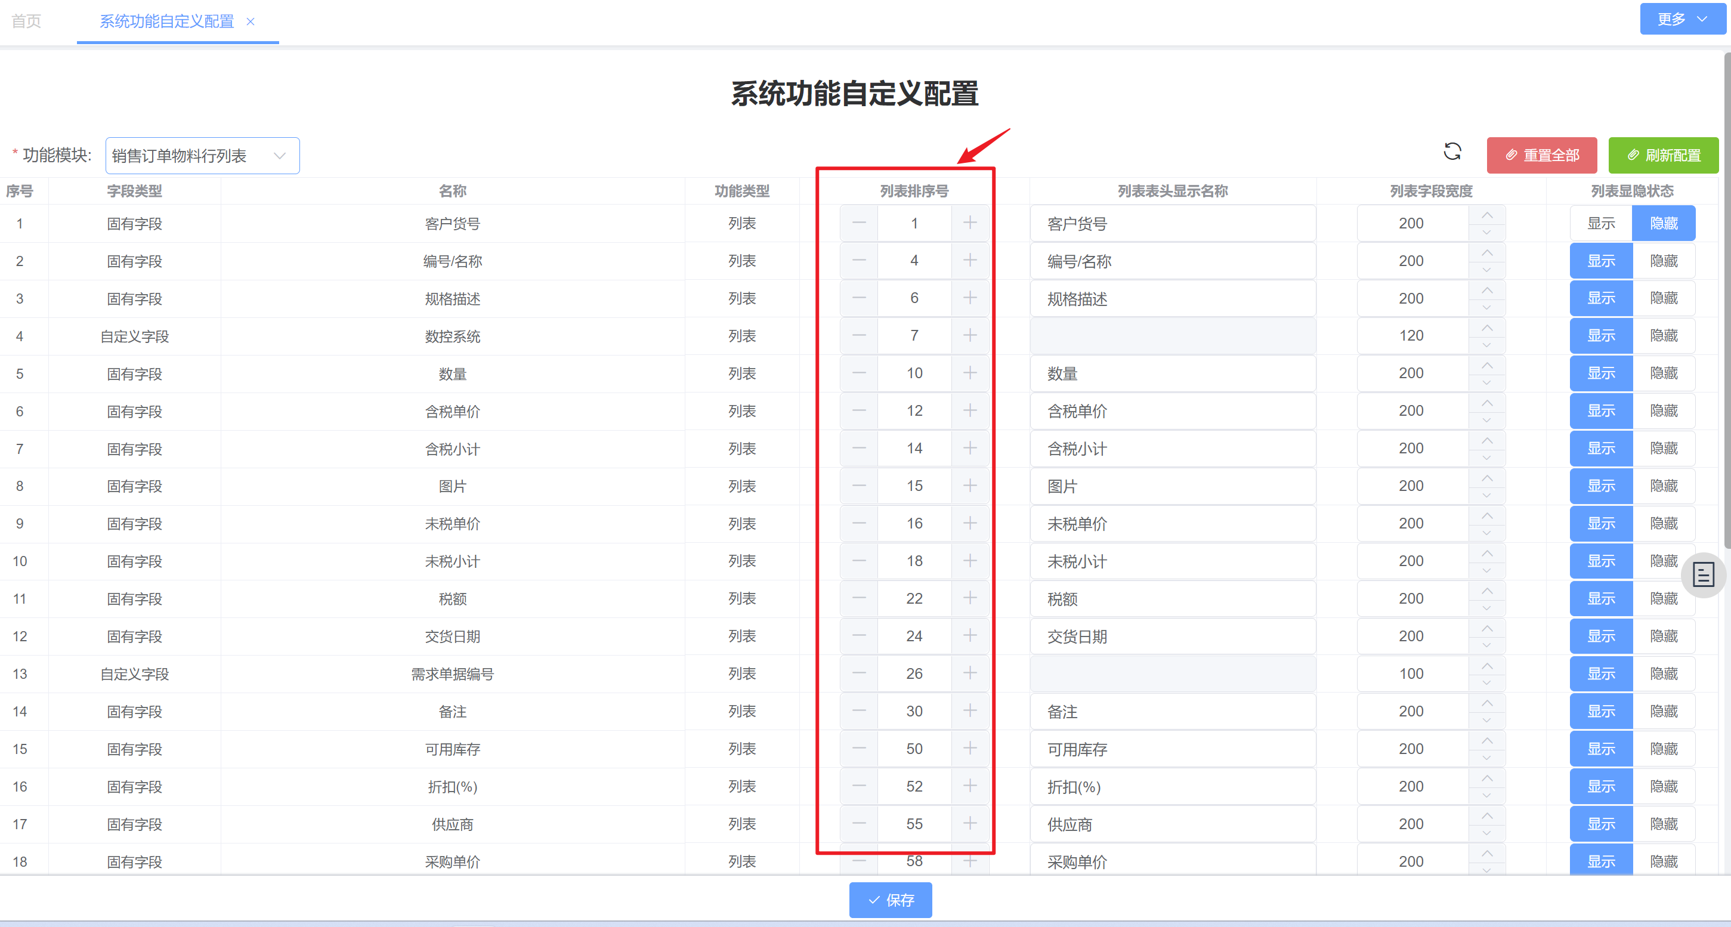Edit header display name 客户货号
Image resolution: width=1731 pixels, height=927 pixels.
click(x=1173, y=223)
